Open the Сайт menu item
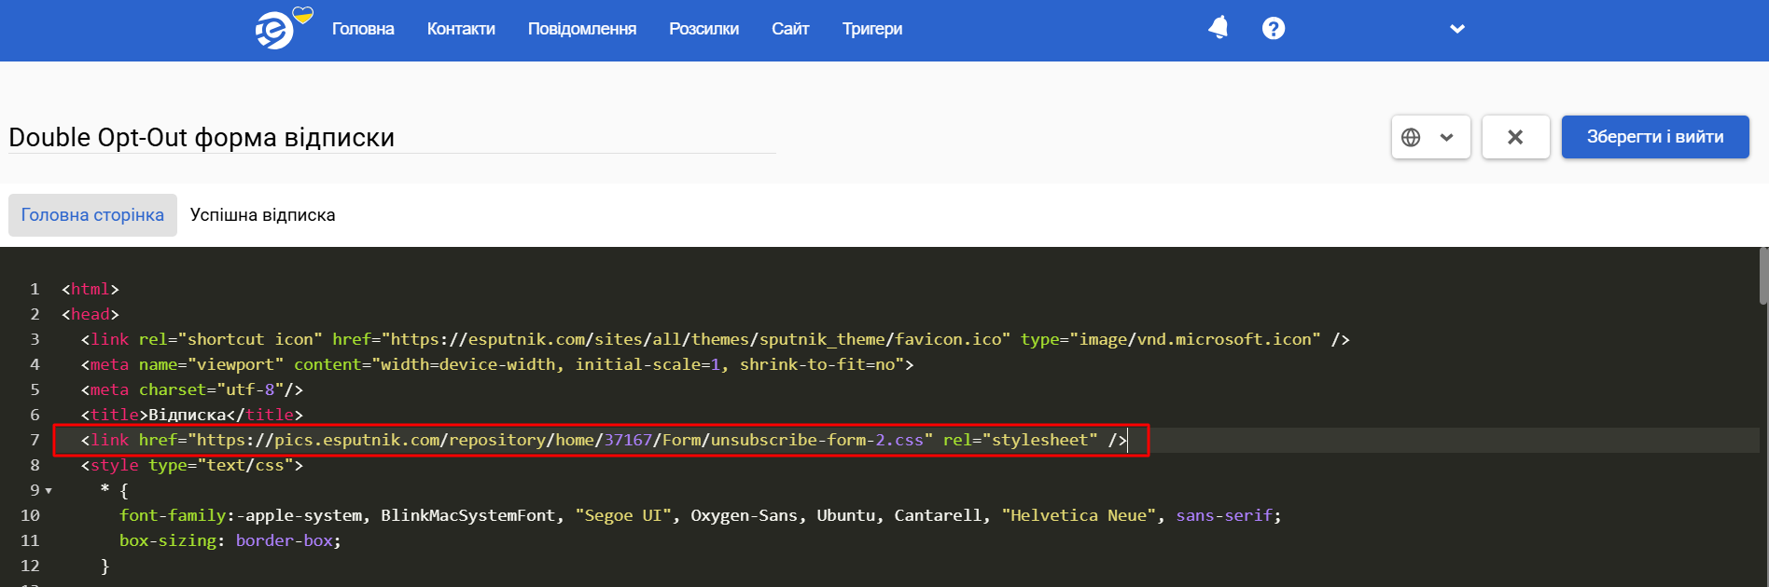Viewport: 1769px width, 587px height. pos(790,29)
